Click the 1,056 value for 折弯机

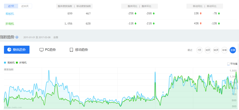(x=68, y=24)
